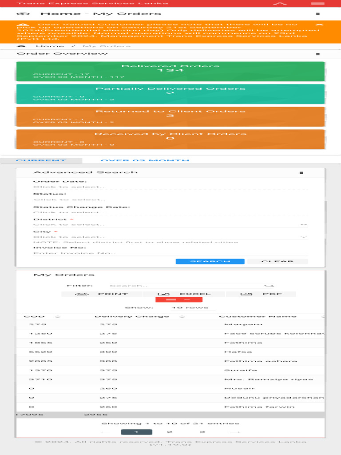341x455 pixels.
Task: Select the Status Change Date field
Action: click(170, 212)
